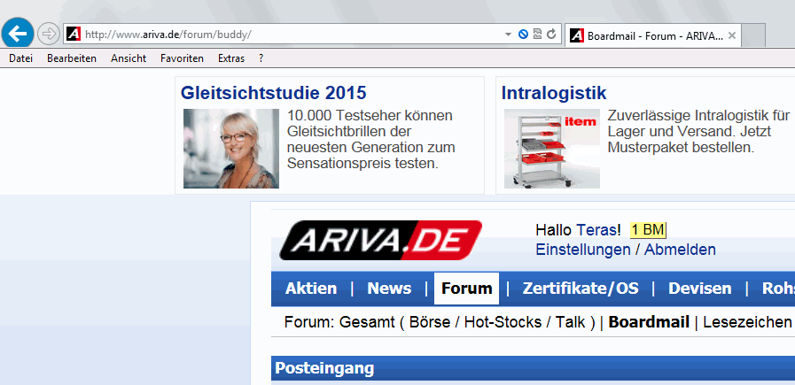Viewport: 795px width, 385px height.
Task: Click the ARIVA.DE logo
Action: coord(380,240)
